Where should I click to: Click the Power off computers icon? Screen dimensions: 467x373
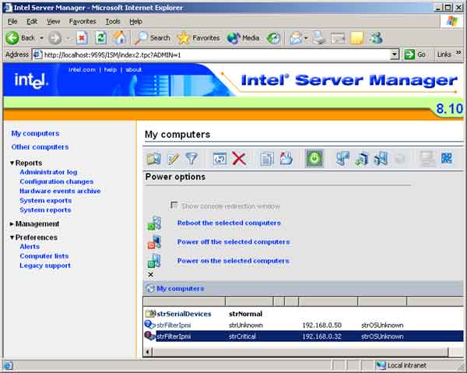[x=154, y=242]
